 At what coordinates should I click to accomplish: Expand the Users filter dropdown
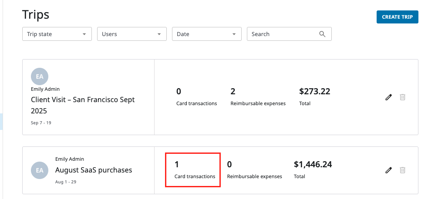131,34
